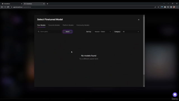
Task: Switch to Your Models tab
Action: (41, 25)
